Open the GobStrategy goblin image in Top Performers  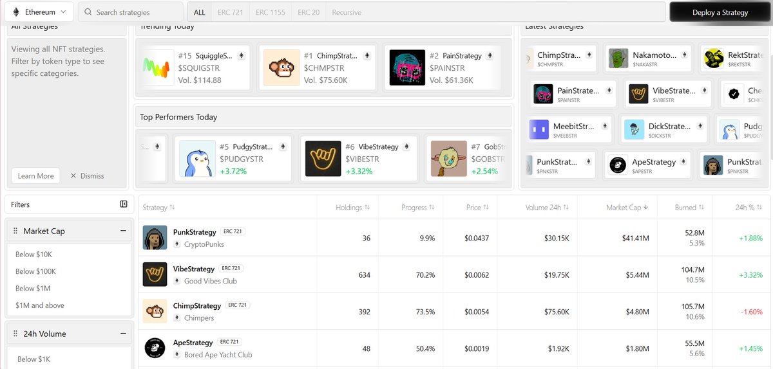point(448,159)
